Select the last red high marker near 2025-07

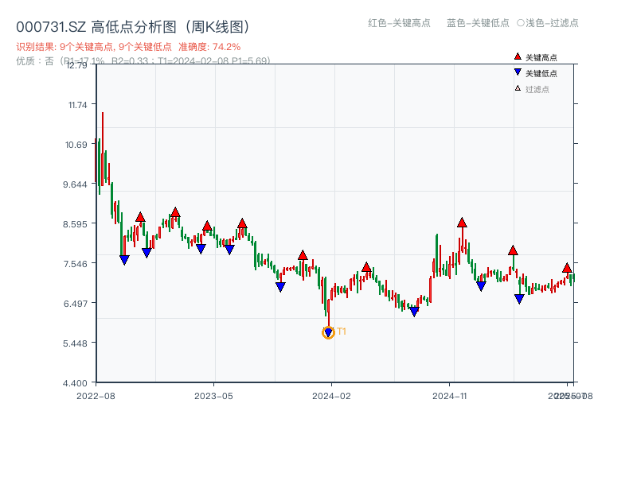pyautogui.click(x=567, y=268)
